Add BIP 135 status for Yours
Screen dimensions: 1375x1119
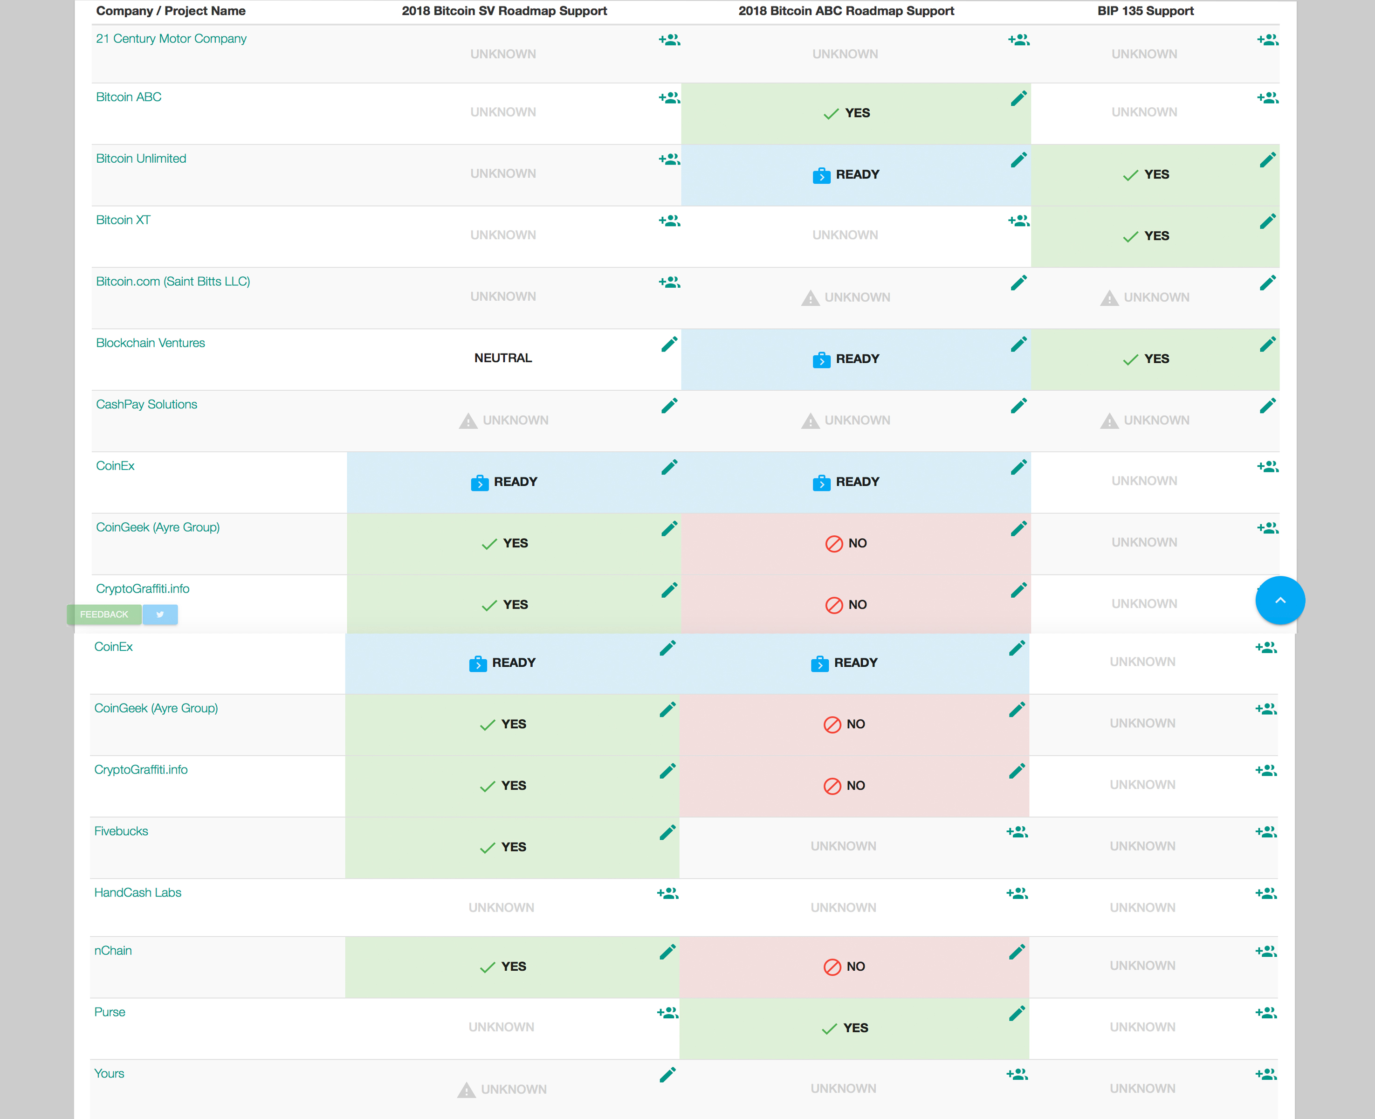[x=1266, y=1075]
